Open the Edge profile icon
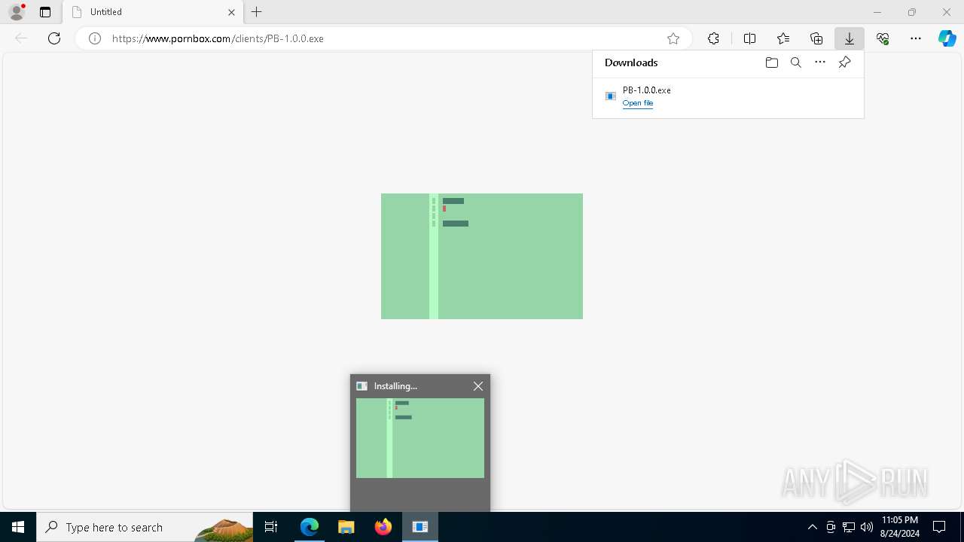Image resolution: width=964 pixels, height=542 pixels. [x=17, y=12]
